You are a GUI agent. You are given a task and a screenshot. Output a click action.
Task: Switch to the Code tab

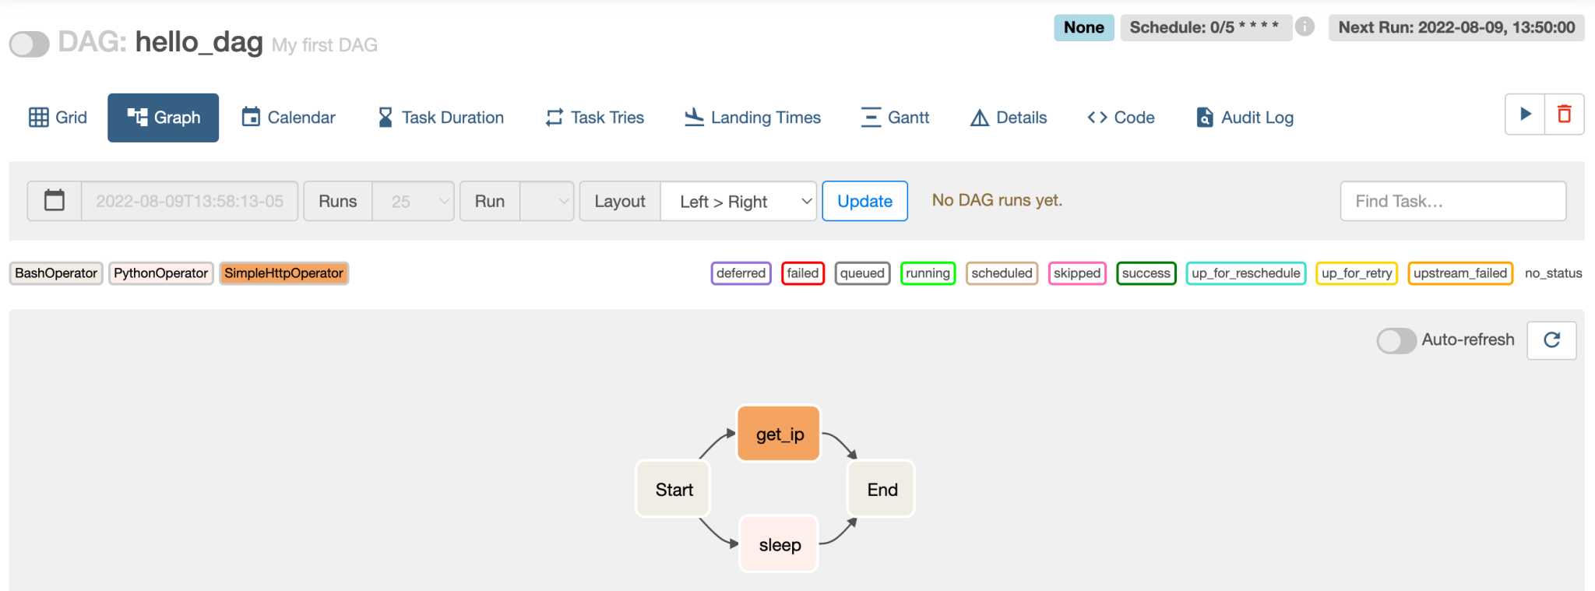[1121, 118]
